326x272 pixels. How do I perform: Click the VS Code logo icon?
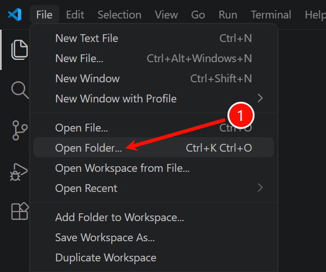pos(15,15)
